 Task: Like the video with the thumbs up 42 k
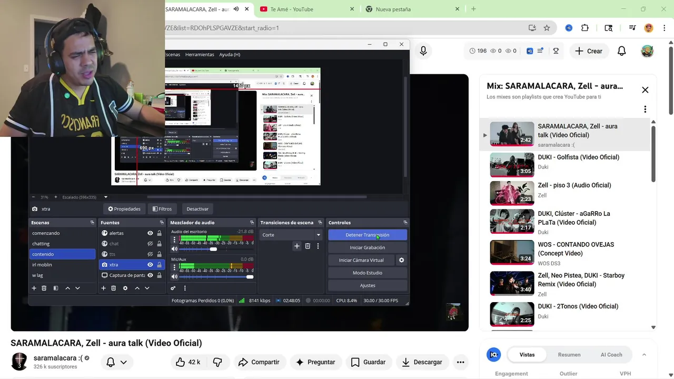click(x=188, y=362)
